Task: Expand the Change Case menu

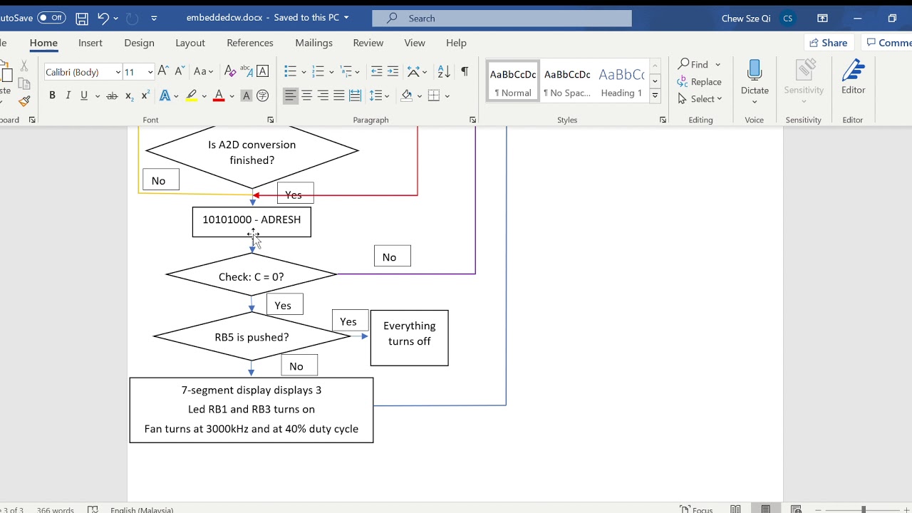Action: (204, 71)
